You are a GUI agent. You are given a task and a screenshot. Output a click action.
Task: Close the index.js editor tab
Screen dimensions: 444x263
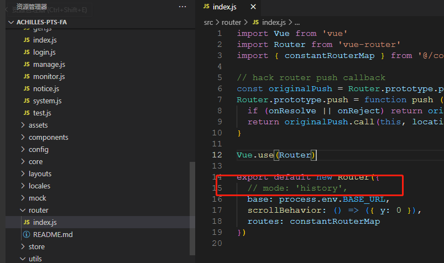pyautogui.click(x=253, y=7)
